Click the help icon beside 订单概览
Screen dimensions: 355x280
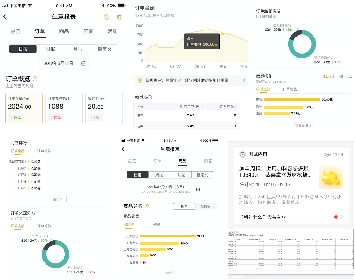pos(35,79)
